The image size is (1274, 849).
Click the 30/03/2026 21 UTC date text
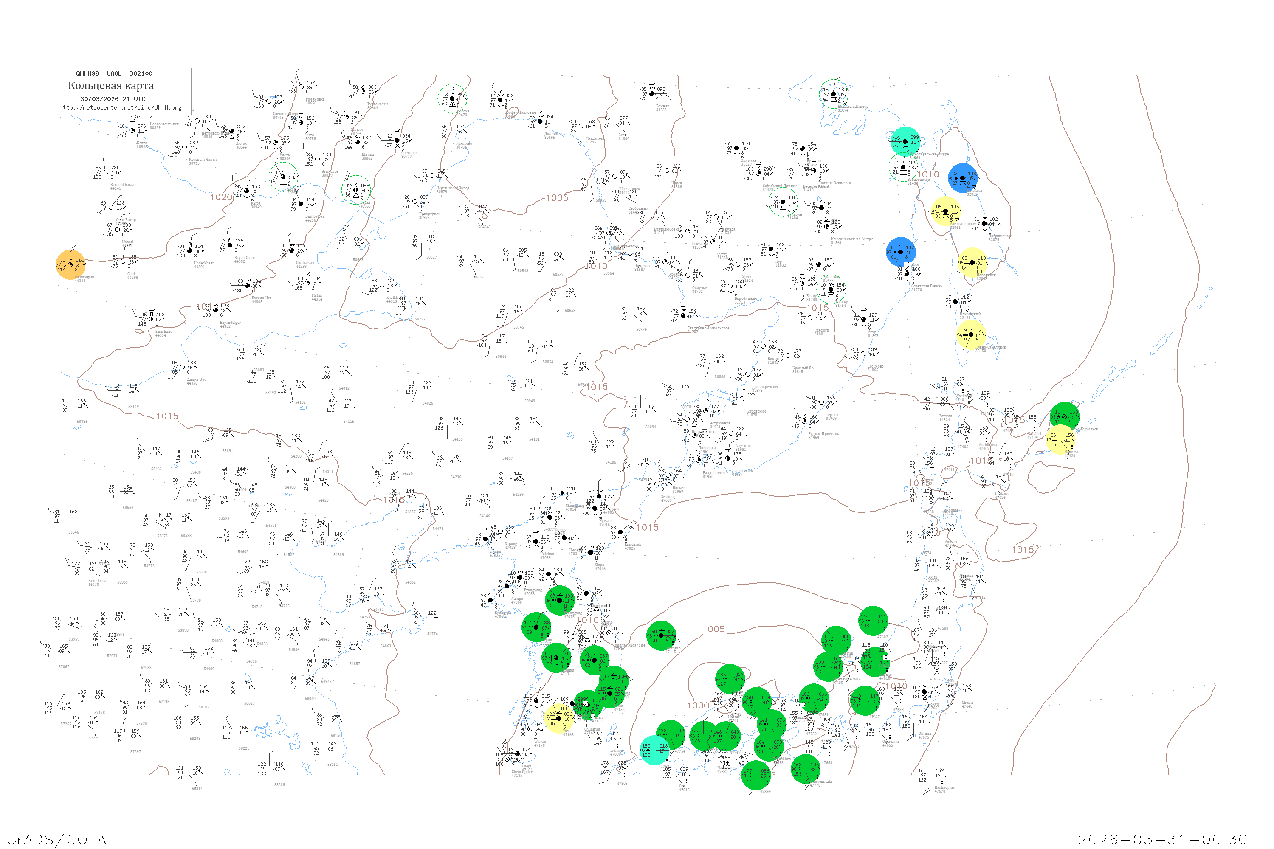click(x=113, y=99)
